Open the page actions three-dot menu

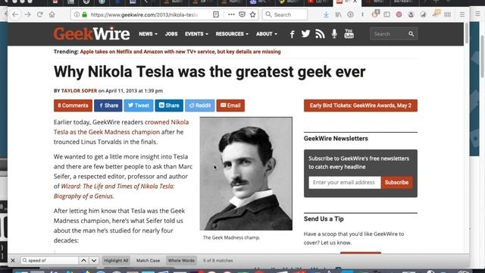pos(231,14)
